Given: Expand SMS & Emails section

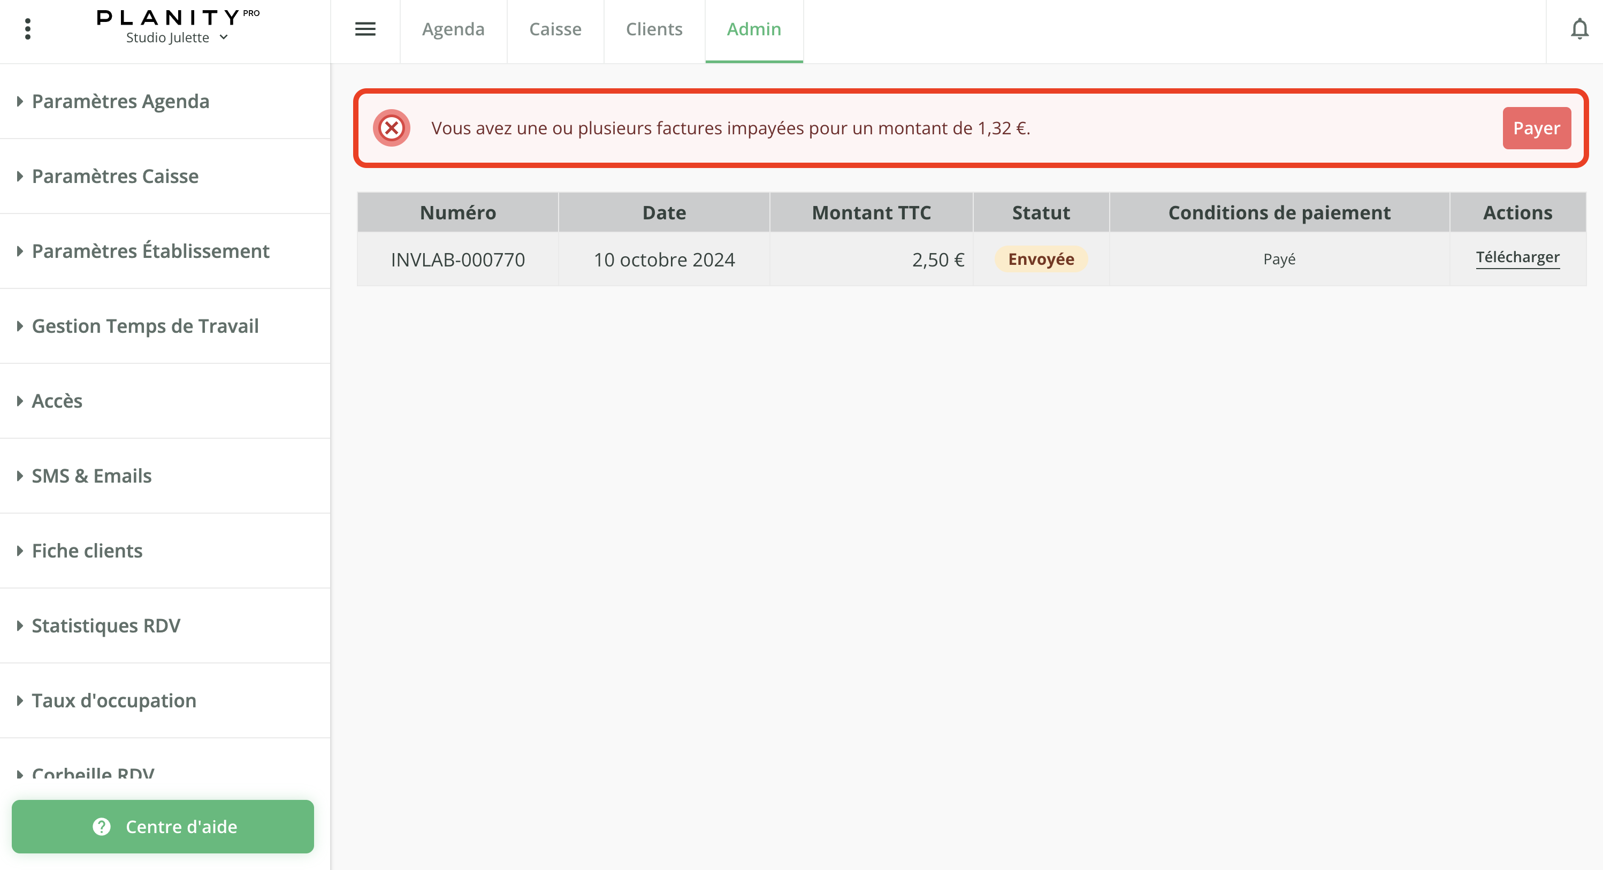Looking at the screenshot, I should tap(91, 476).
